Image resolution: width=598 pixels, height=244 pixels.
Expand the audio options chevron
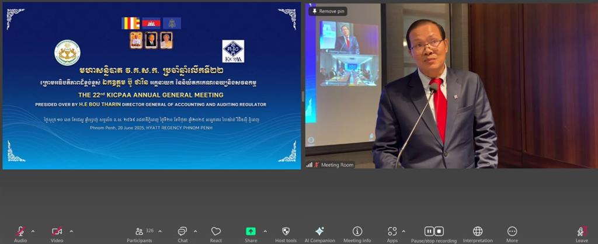[33, 231]
